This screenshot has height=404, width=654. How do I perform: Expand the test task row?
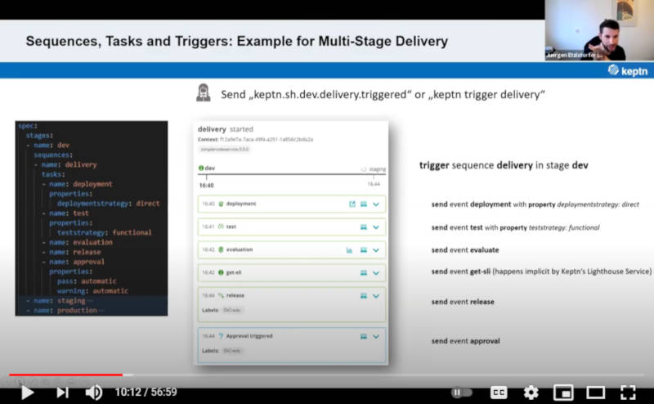point(376,227)
